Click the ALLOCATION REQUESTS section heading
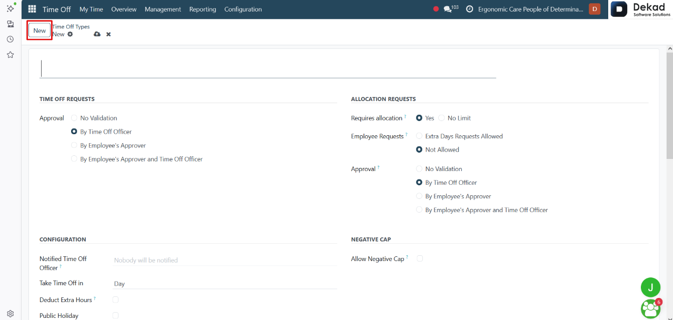Screen dimensions: 673x320 [383, 99]
